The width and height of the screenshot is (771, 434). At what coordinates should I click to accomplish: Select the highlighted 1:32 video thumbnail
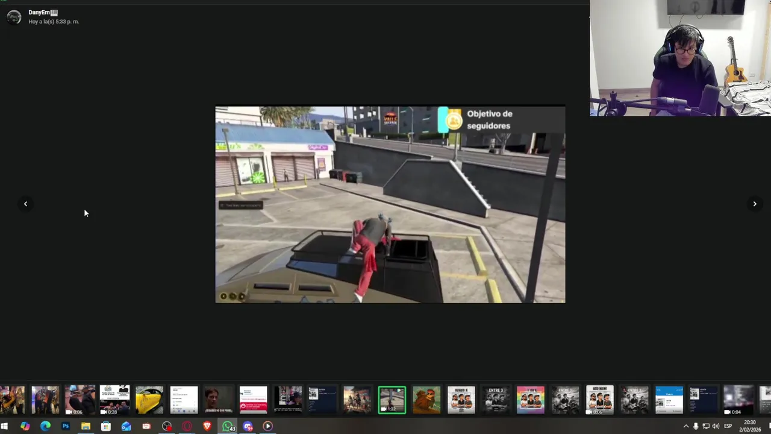[x=392, y=400]
